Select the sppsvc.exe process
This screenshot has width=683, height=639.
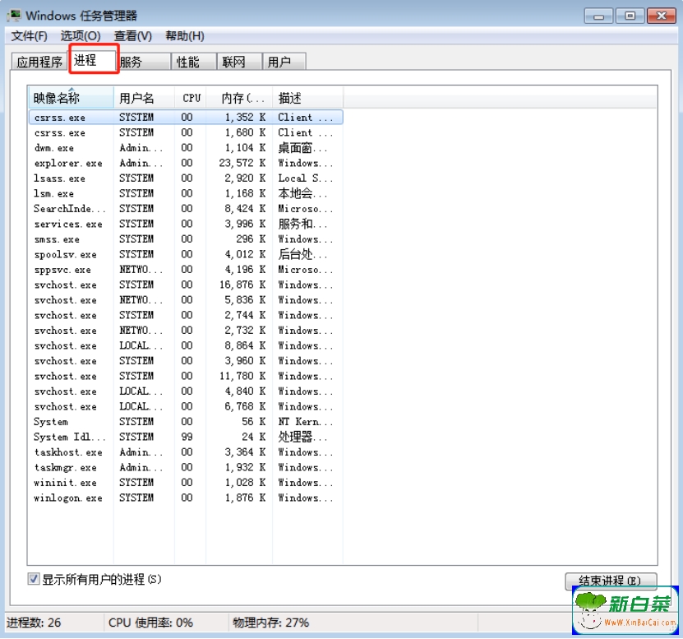tap(186, 270)
